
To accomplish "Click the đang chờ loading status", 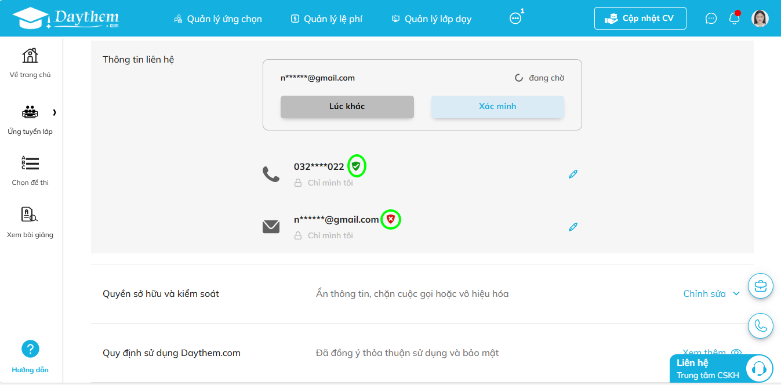I will pyautogui.click(x=539, y=78).
